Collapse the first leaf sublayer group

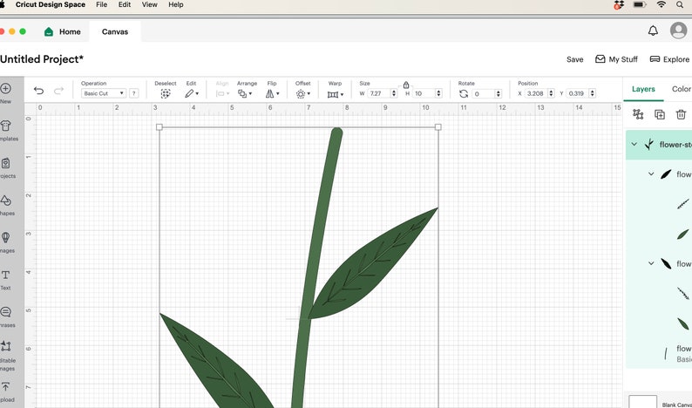[x=651, y=174]
